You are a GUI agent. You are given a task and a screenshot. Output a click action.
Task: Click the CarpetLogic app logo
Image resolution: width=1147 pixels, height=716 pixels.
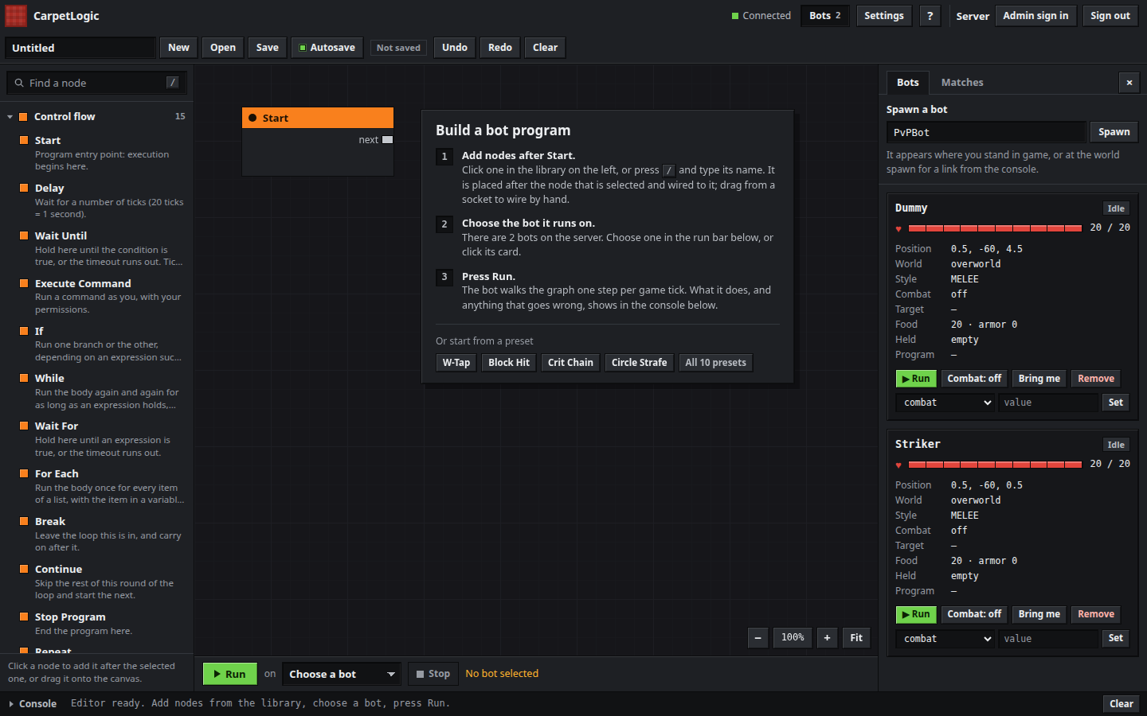(x=16, y=16)
